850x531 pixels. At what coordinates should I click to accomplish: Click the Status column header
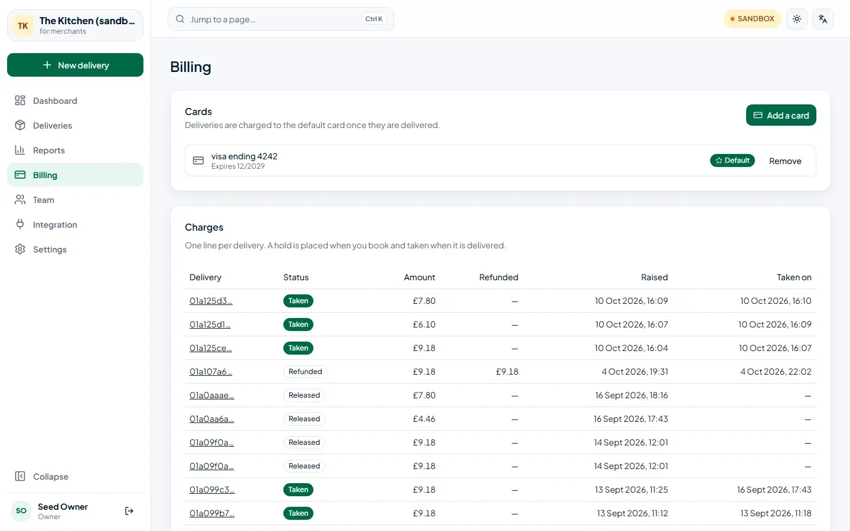coord(296,277)
